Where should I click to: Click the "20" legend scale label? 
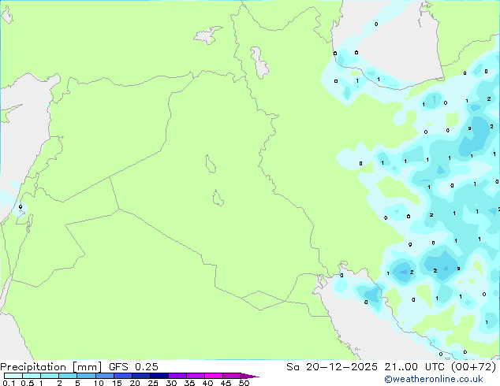[x=135, y=383]
